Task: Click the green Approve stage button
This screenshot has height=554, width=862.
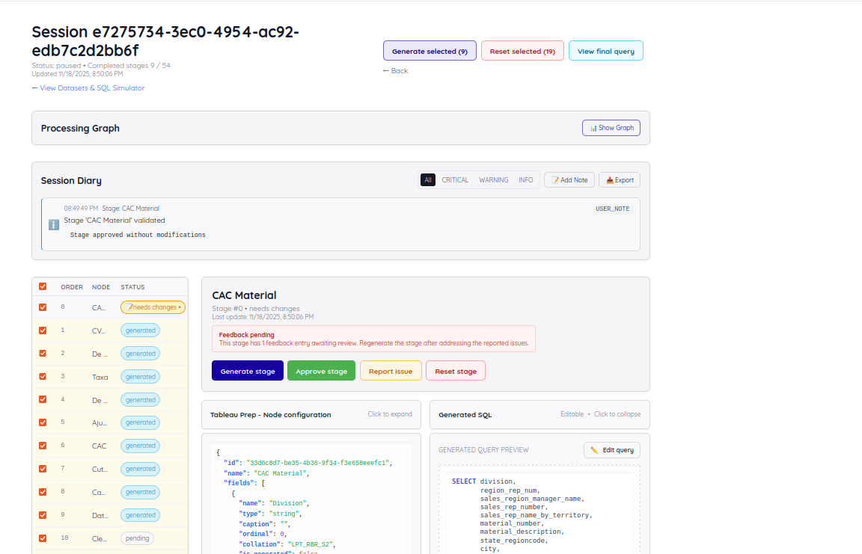Action: click(322, 371)
